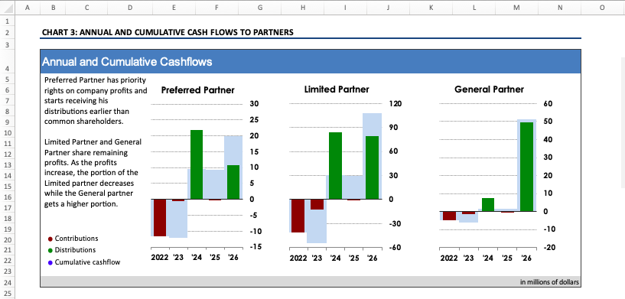Click Limited Partner 2022 red contribution bar
The image size is (625, 299).
[x=298, y=216]
